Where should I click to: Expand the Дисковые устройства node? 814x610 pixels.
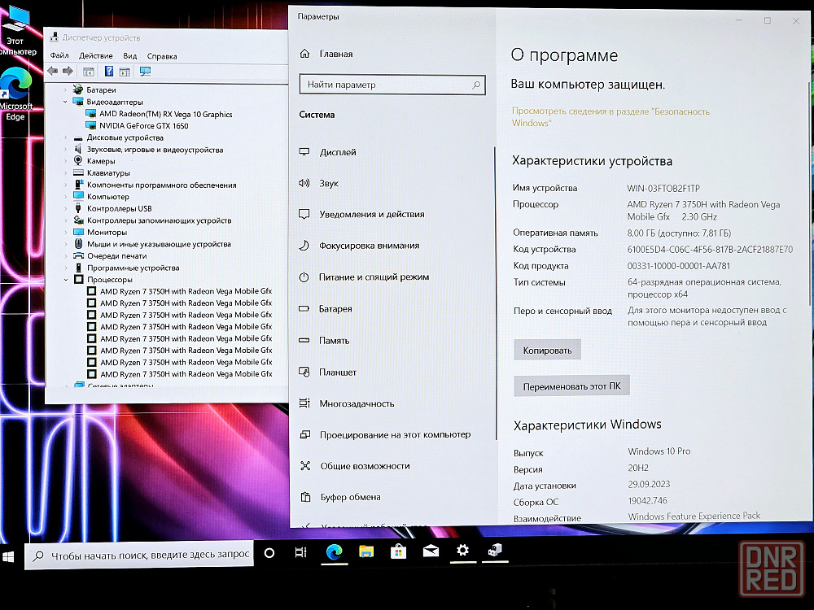pos(65,138)
